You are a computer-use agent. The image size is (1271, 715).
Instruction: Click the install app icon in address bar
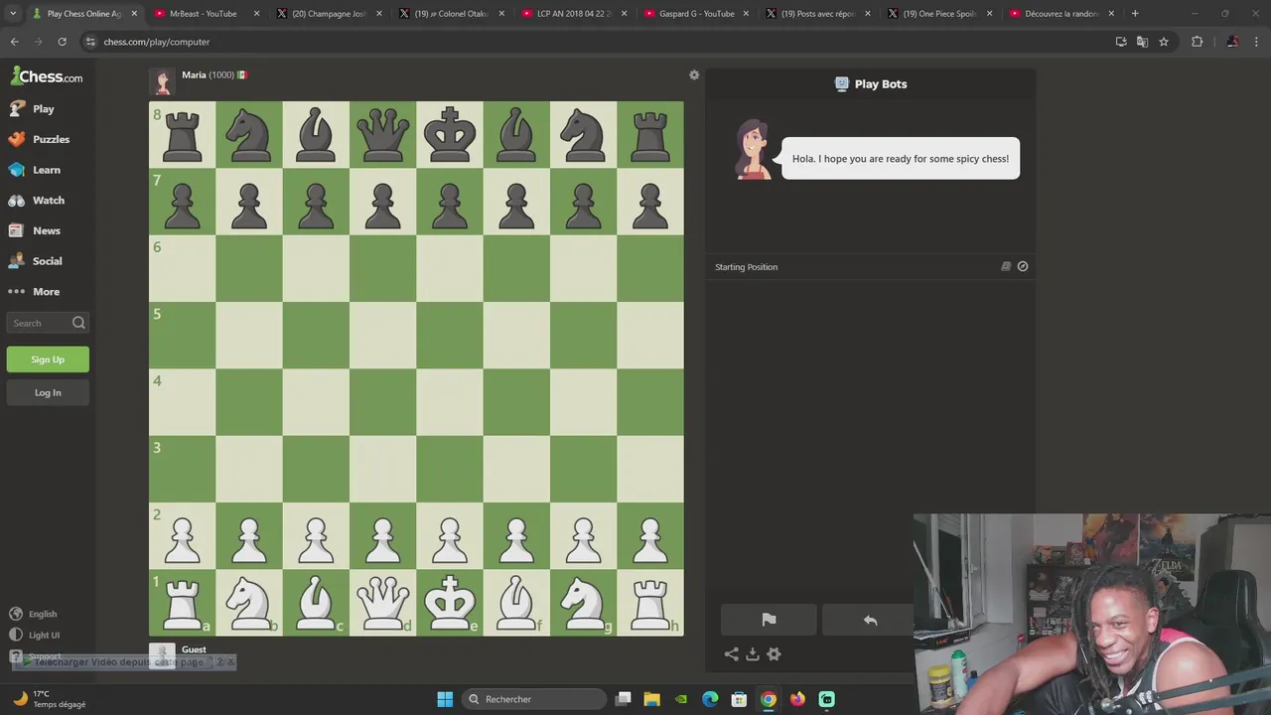(1121, 42)
